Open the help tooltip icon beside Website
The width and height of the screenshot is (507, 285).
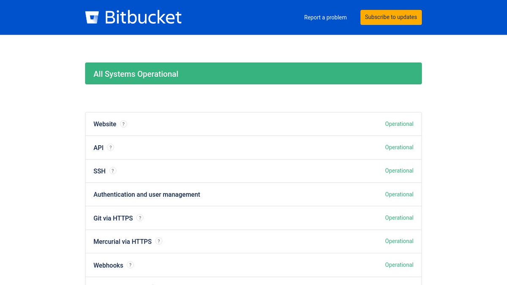(x=123, y=124)
